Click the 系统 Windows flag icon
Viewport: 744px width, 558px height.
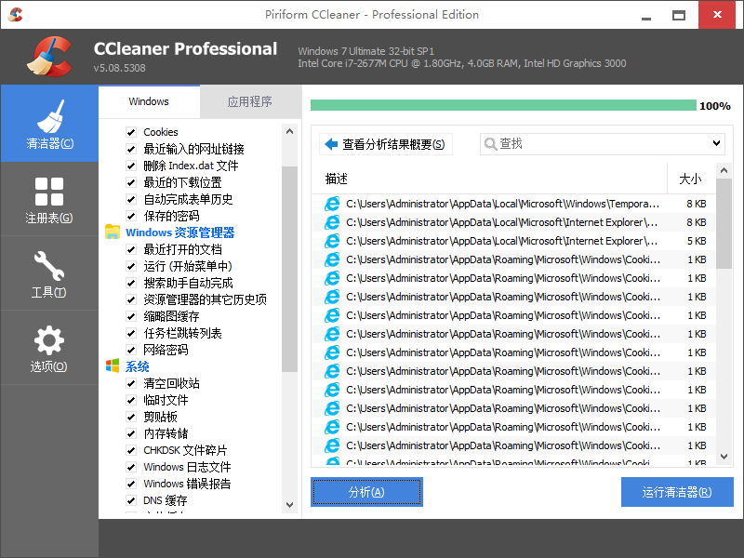113,366
